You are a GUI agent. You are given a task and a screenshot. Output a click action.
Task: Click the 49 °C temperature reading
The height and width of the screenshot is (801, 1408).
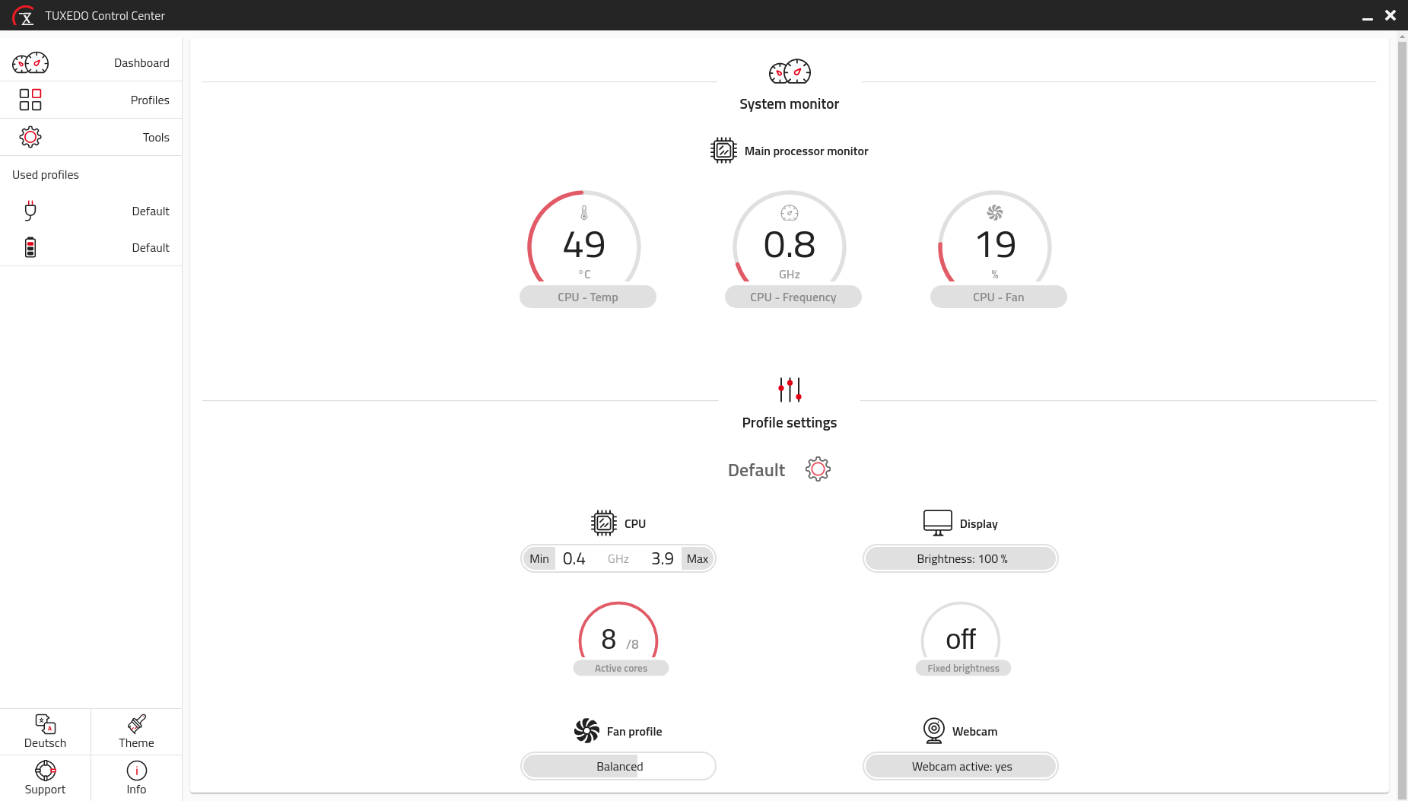pos(584,245)
